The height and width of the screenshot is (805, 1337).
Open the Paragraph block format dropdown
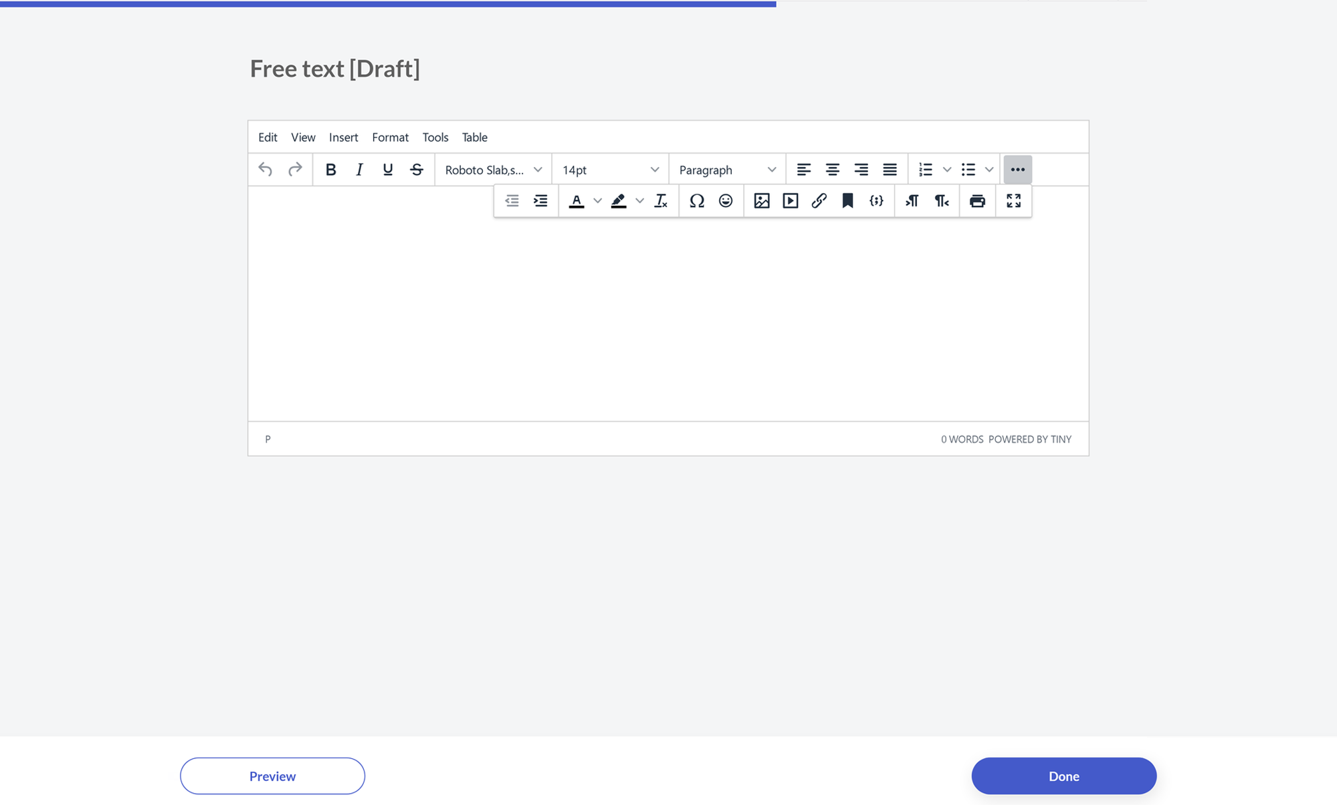(x=727, y=170)
